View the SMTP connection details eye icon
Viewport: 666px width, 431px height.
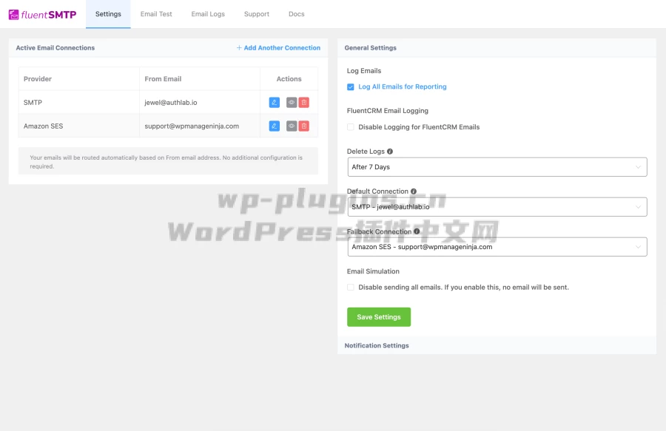pos(292,102)
